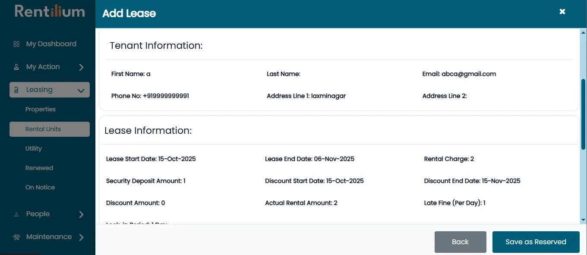Image resolution: width=587 pixels, height=255 pixels.
Task: Click the email abca@gmail.com
Action: click(469, 74)
